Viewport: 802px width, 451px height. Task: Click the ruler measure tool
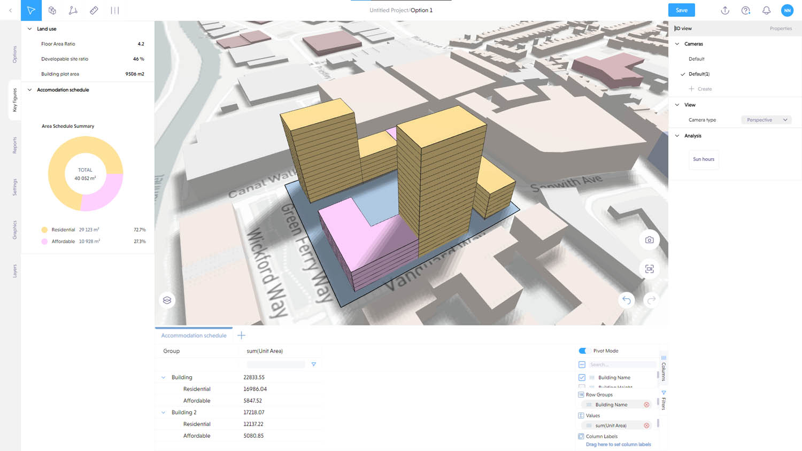pyautogui.click(x=94, y=10)
